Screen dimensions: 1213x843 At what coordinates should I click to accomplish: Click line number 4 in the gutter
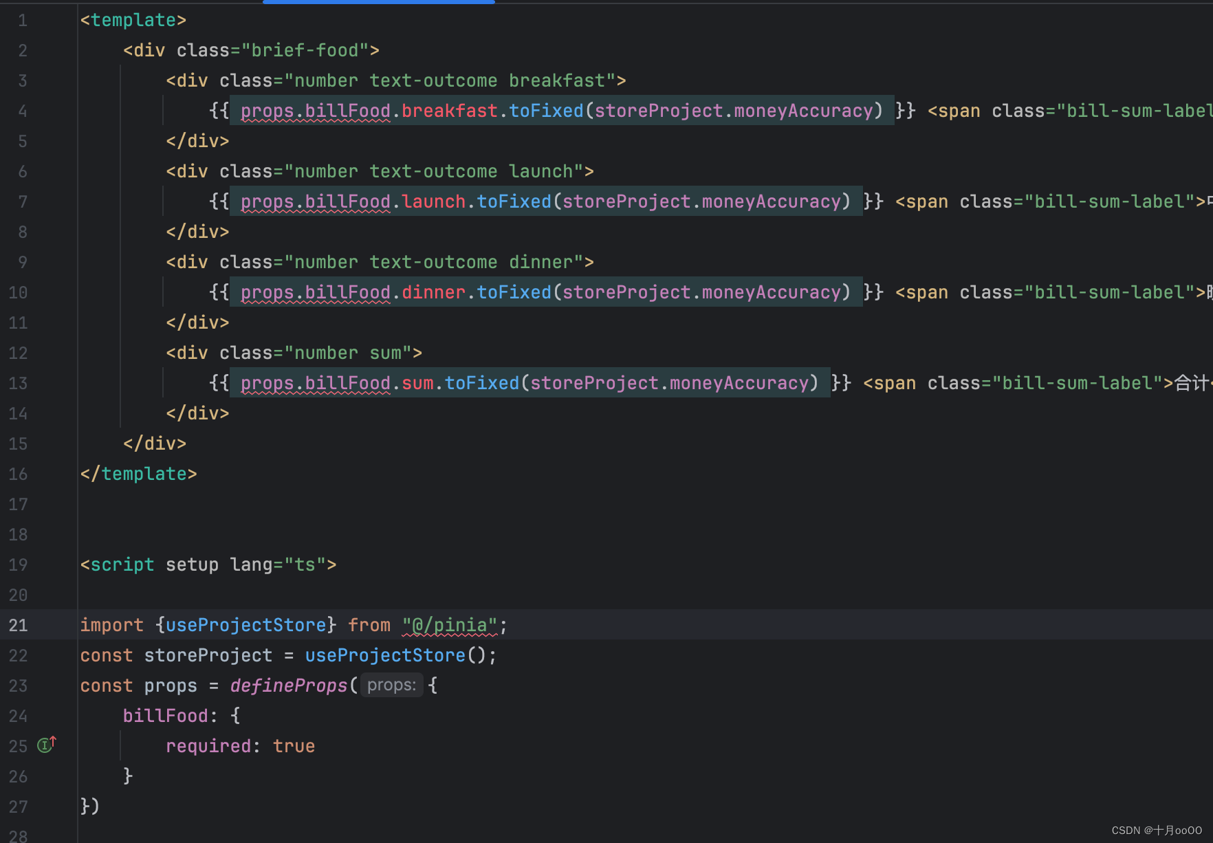pyautogui.click(x=23, y=111)
